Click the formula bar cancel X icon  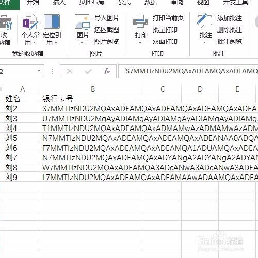click(70, 71)
